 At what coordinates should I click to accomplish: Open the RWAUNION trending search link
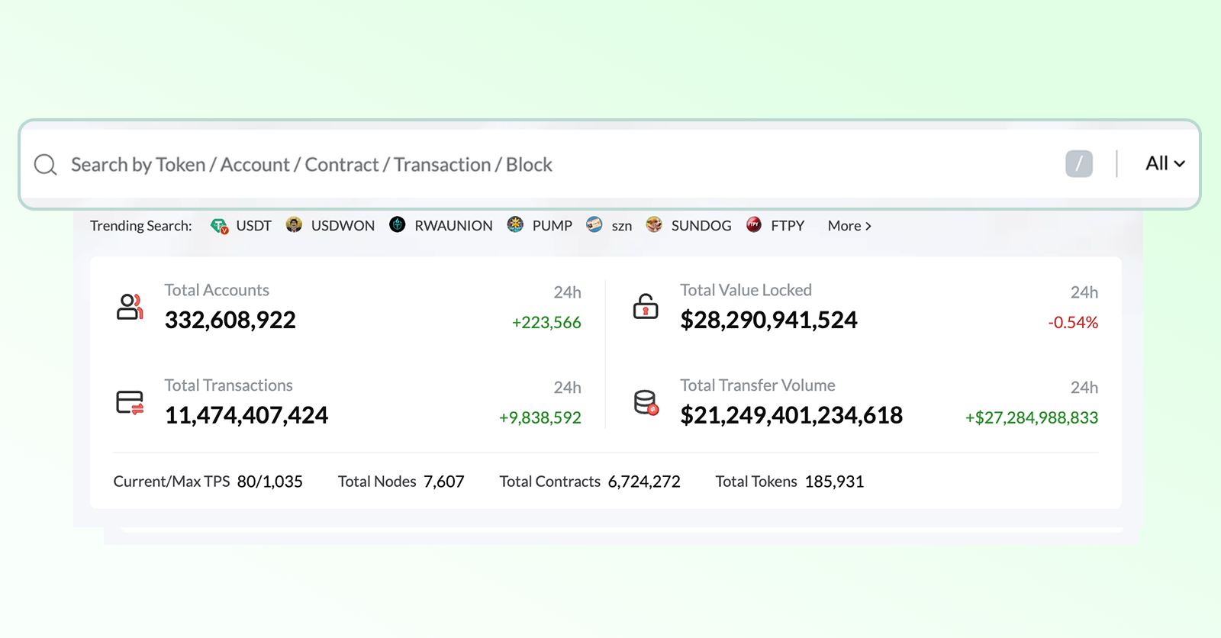[x=453, y=226]
